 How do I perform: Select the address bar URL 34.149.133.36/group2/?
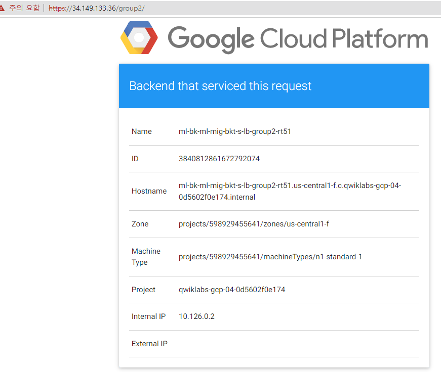[x=97, y=9]
